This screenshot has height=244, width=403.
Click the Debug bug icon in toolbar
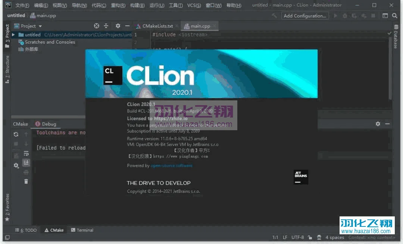coord(345,16)
